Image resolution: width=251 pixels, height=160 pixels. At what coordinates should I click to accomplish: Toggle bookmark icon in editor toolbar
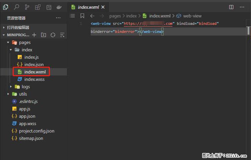(x=82, y=16)
